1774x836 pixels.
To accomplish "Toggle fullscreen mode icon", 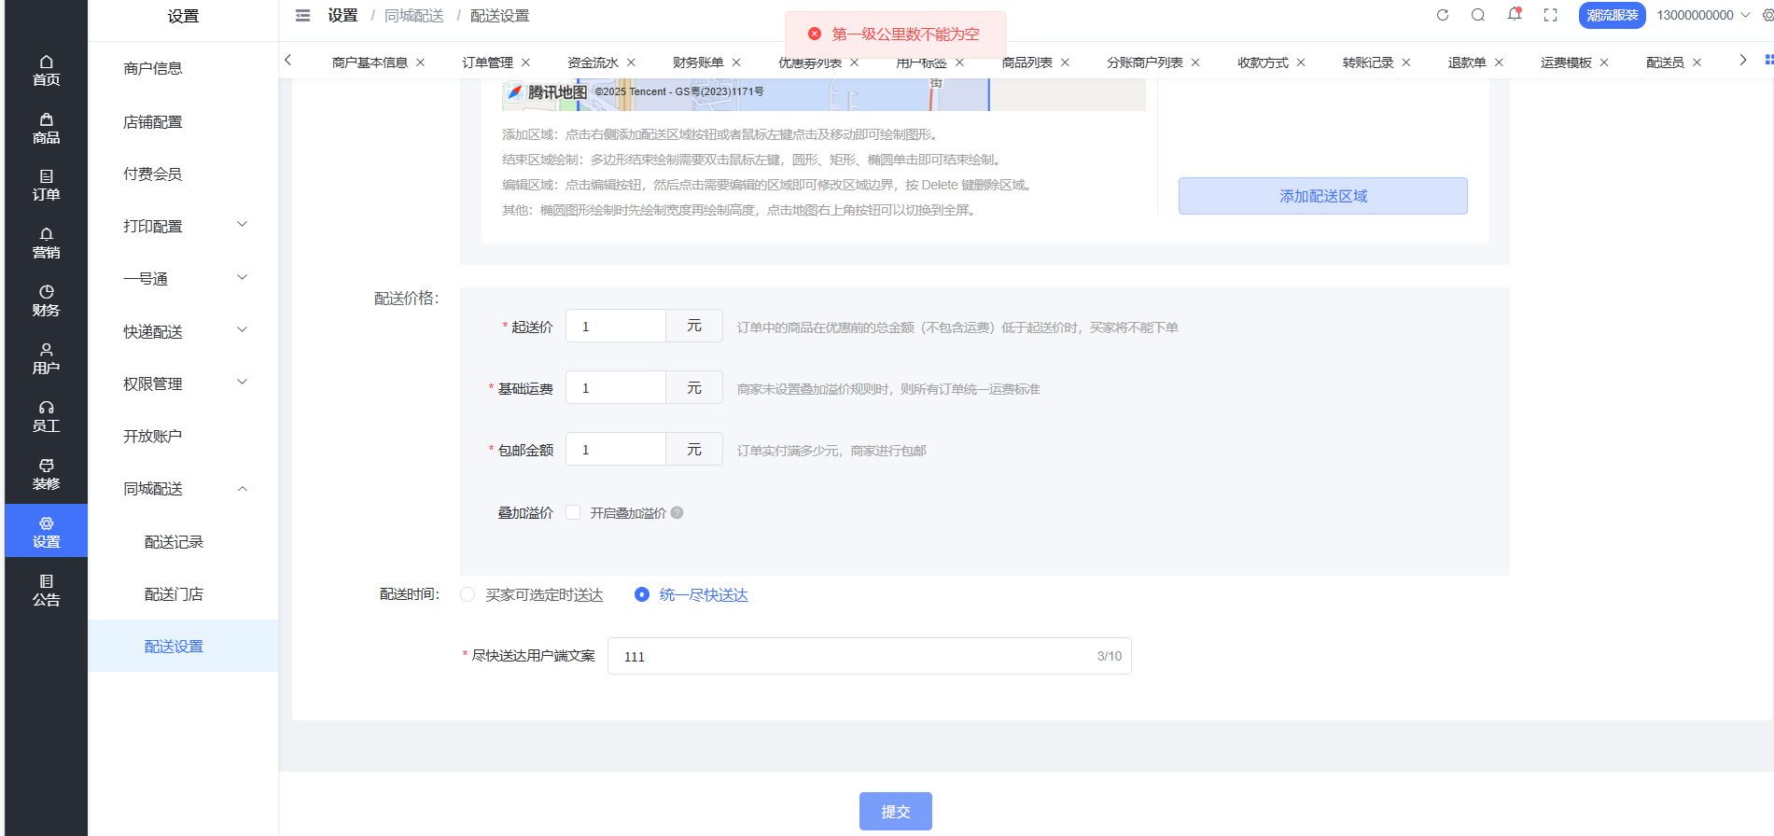I will 1550,15.
